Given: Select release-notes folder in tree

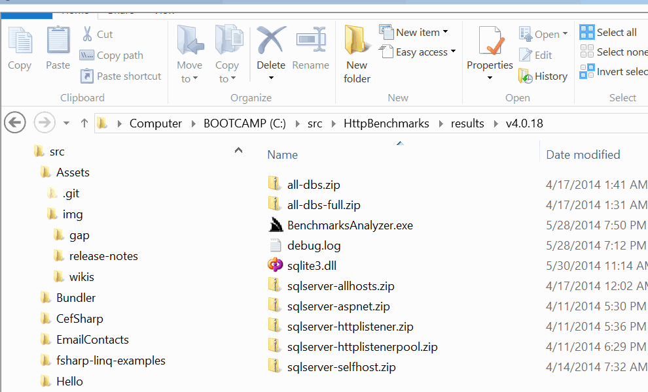Looking at the screenshot, I should (103, 256).
